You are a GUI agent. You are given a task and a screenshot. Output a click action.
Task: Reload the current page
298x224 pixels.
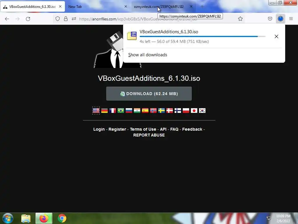(x=28, y=19)
